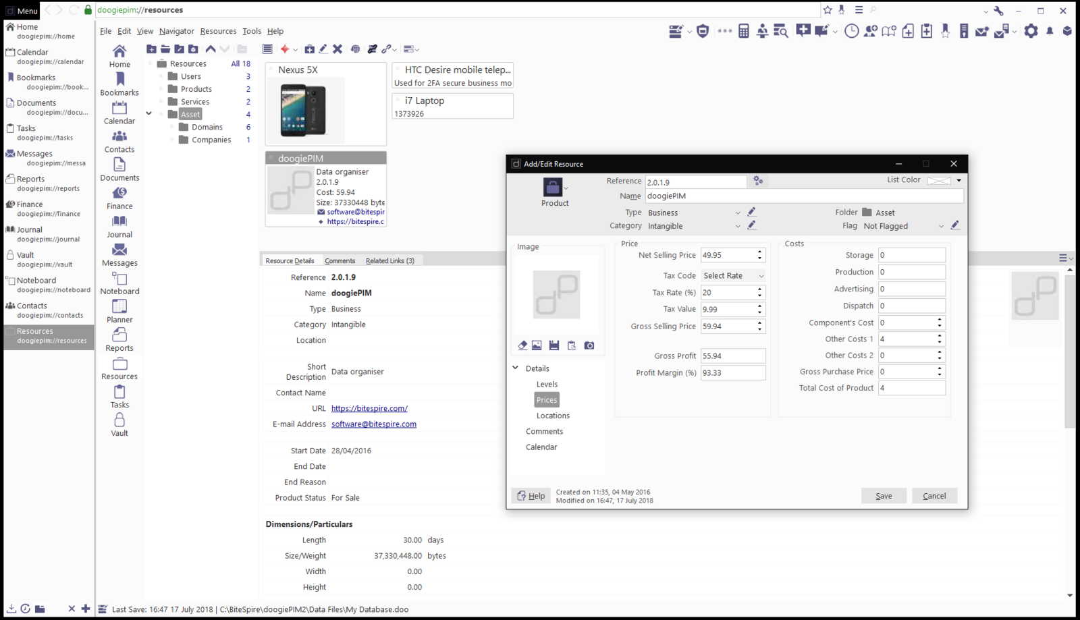
Task: Click the auto-generate reference gears icon
Action: (758, 181)
